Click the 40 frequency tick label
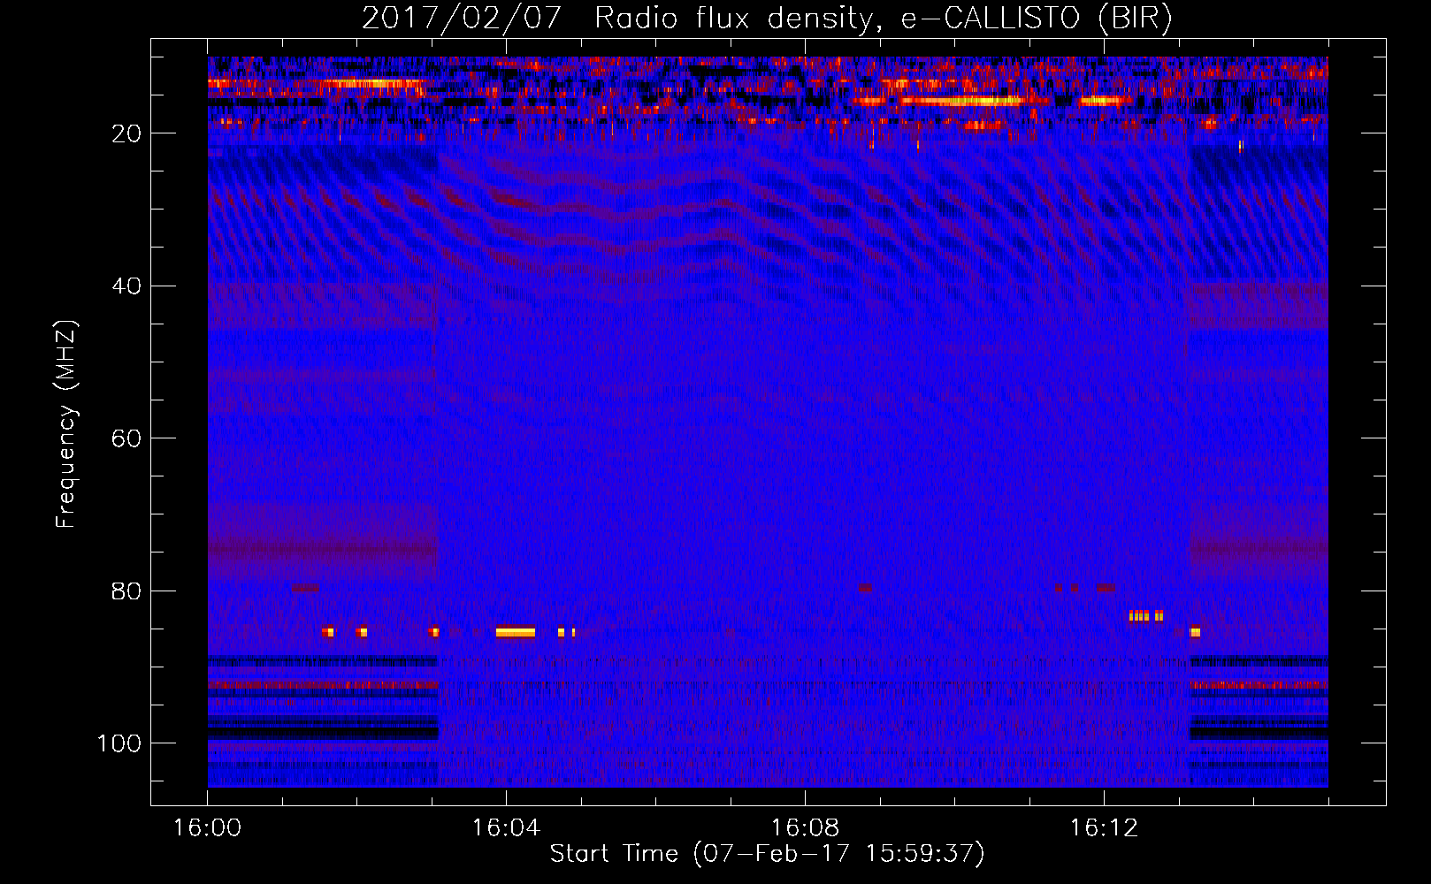This screenshot has width=1431, height=884. tap(126, 286)
